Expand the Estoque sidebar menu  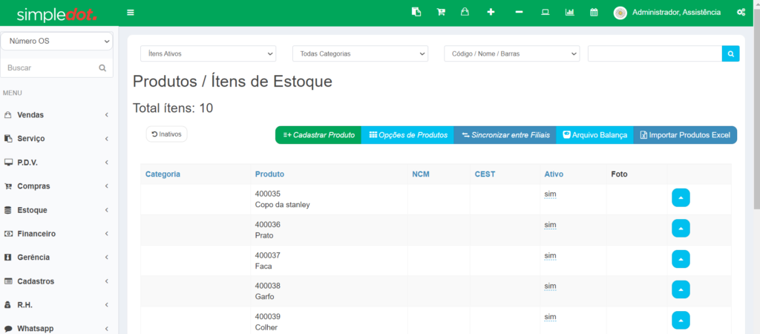(x=58, y=210)
